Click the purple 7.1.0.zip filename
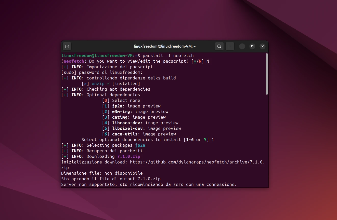The image size is (337, 220). (x=128, y=156)
